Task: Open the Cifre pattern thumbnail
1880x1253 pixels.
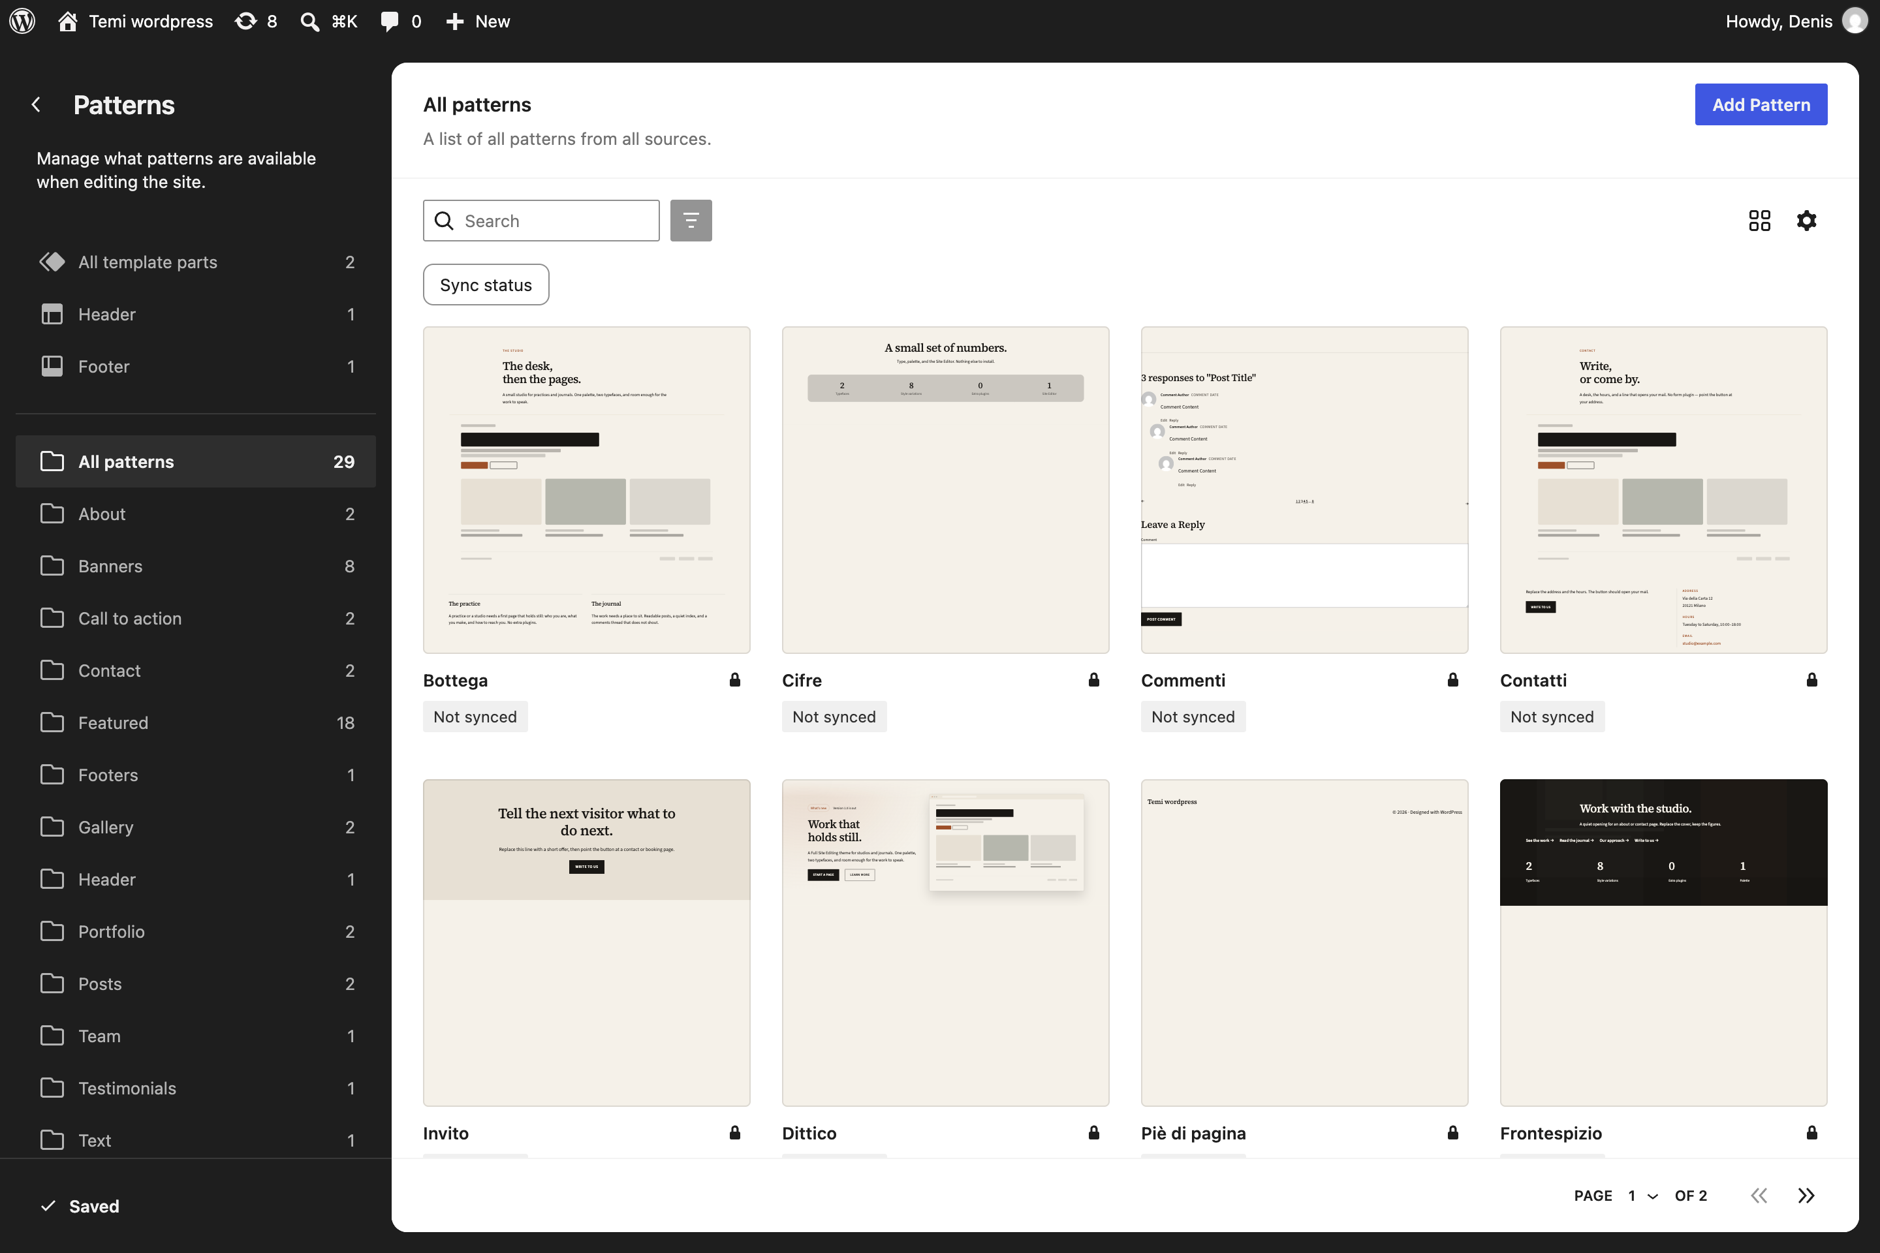Action: click(x=946, y=490)
